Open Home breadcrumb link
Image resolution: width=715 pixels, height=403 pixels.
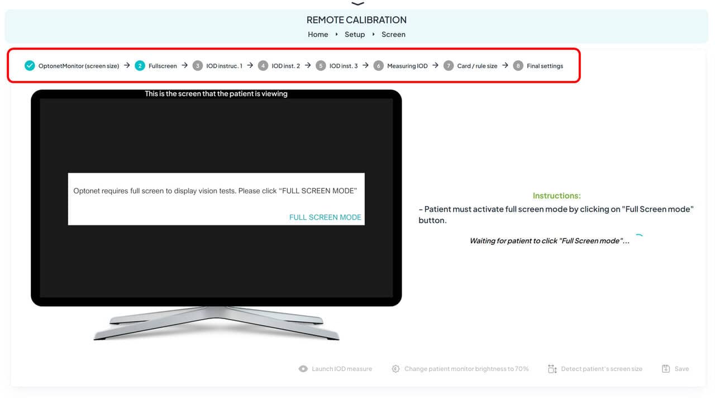coord(318,35)
